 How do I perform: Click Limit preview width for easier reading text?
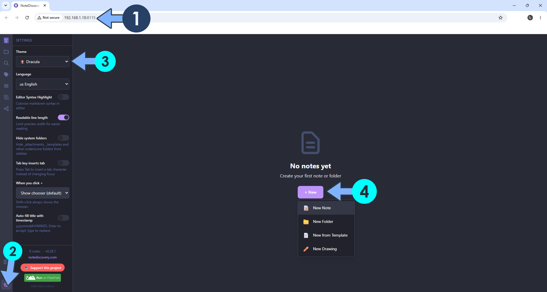click(x=38, y=126)
